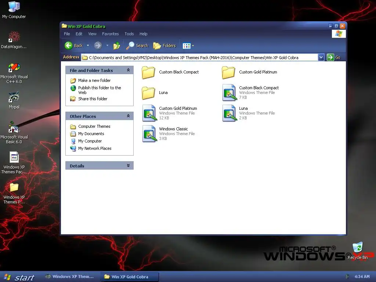Open the File menu
The width and height of the screenshot is (376, 282).
(x=67, y=34)
